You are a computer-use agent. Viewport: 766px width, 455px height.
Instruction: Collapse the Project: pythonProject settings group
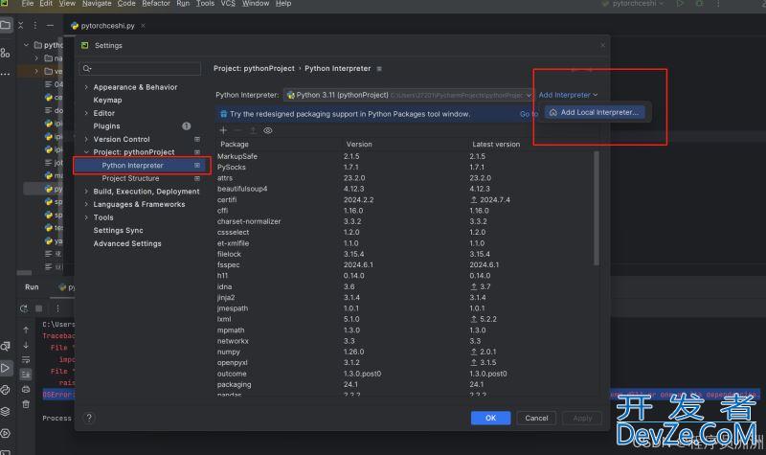(86, 152)
